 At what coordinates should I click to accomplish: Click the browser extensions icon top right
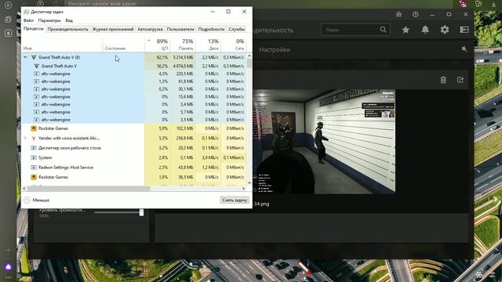[478, 4]
